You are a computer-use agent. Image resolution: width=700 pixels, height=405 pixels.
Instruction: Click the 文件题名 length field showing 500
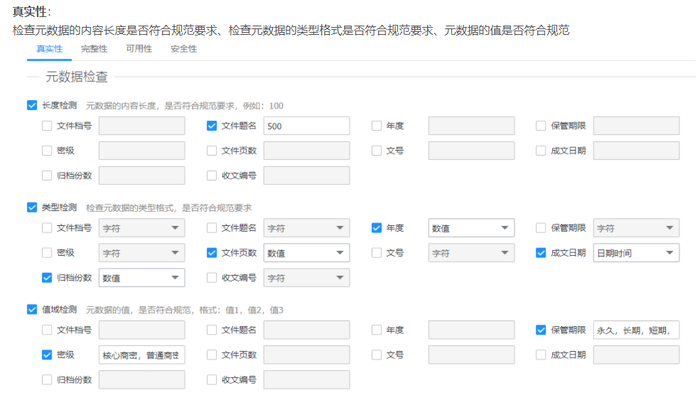click(x=306, y=126)
